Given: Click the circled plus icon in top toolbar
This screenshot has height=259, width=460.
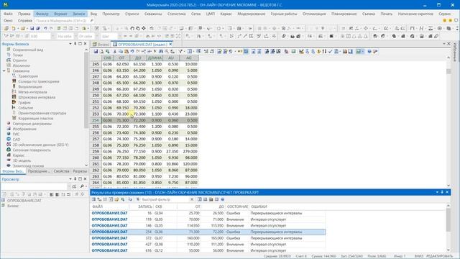Looking at the screenshot, I should click(x=439, y=29).
